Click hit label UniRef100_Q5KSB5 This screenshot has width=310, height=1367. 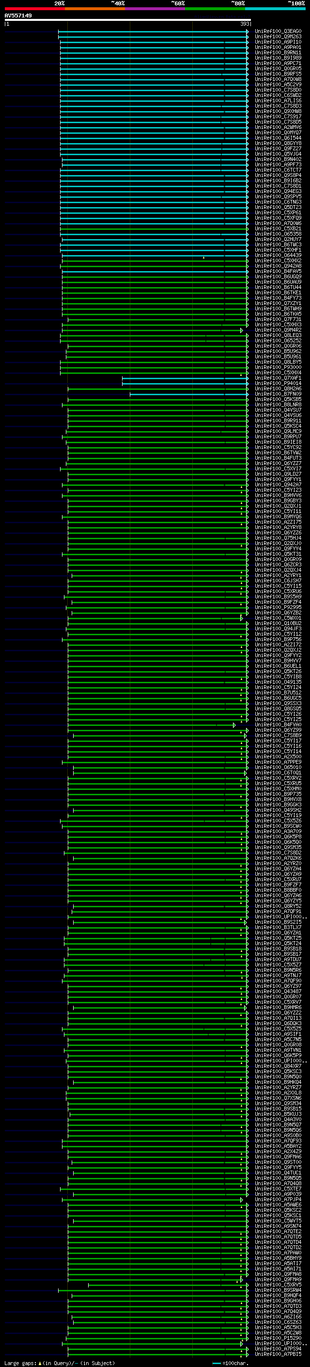tap(278, 400)
